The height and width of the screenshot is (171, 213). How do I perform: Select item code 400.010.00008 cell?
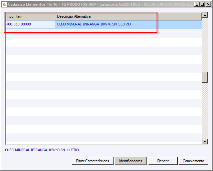(30, 24)
